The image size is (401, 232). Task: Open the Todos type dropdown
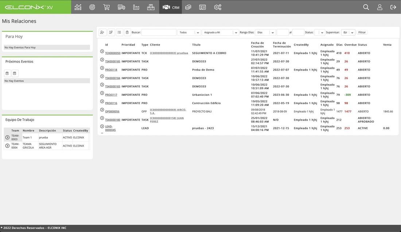pyautogui.click(x=189, y=32)
